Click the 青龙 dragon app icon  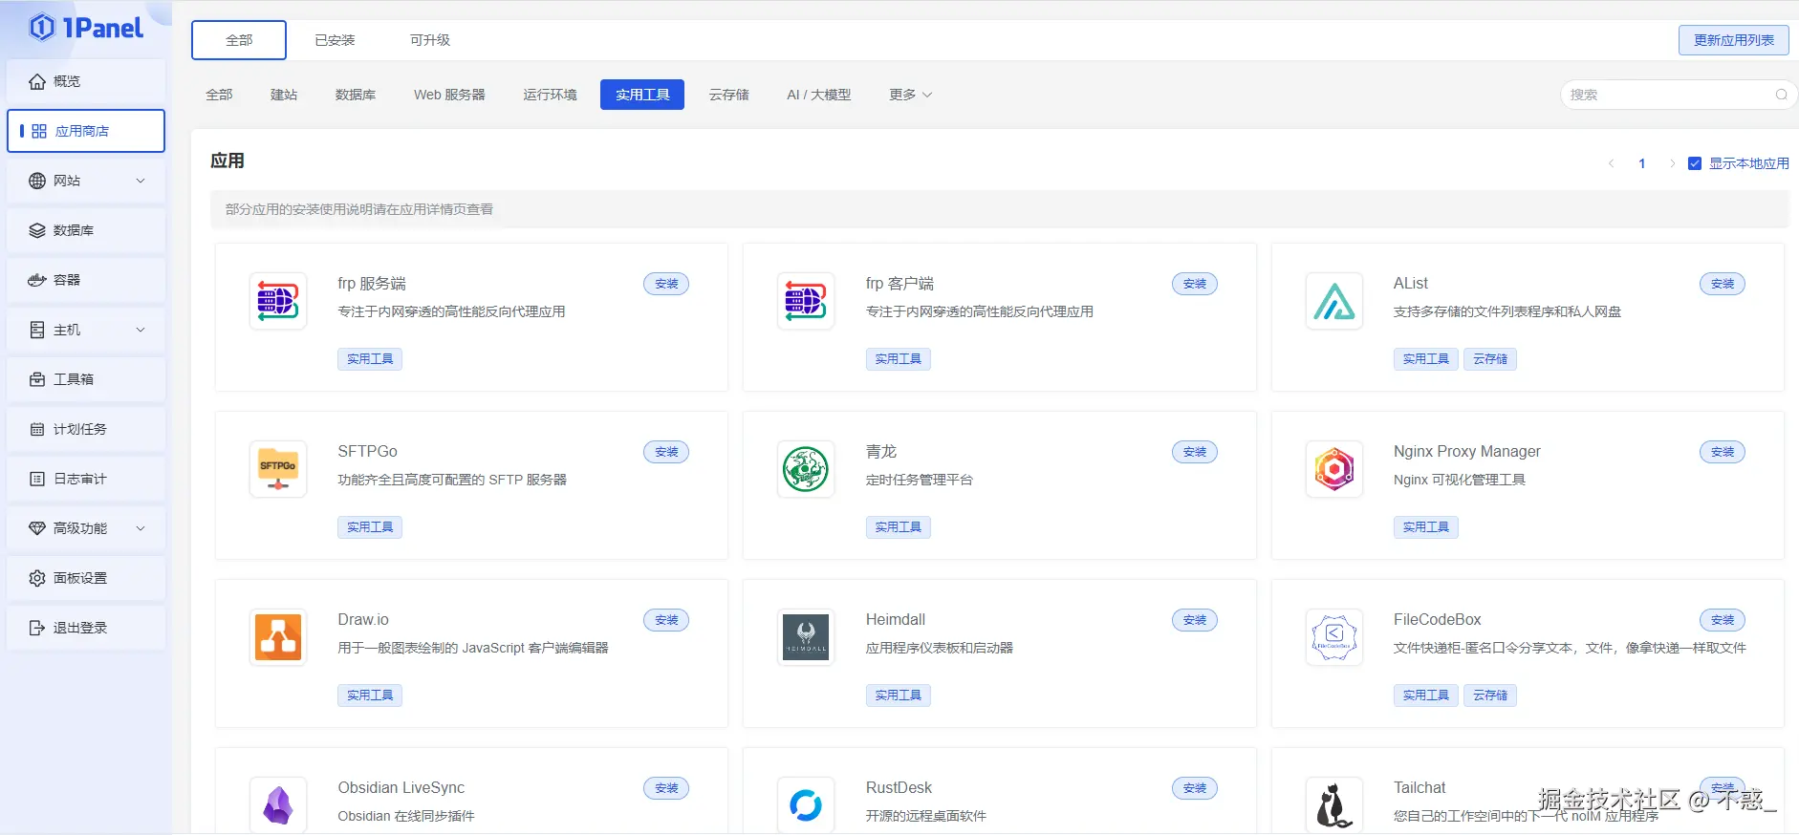point(806,469)
